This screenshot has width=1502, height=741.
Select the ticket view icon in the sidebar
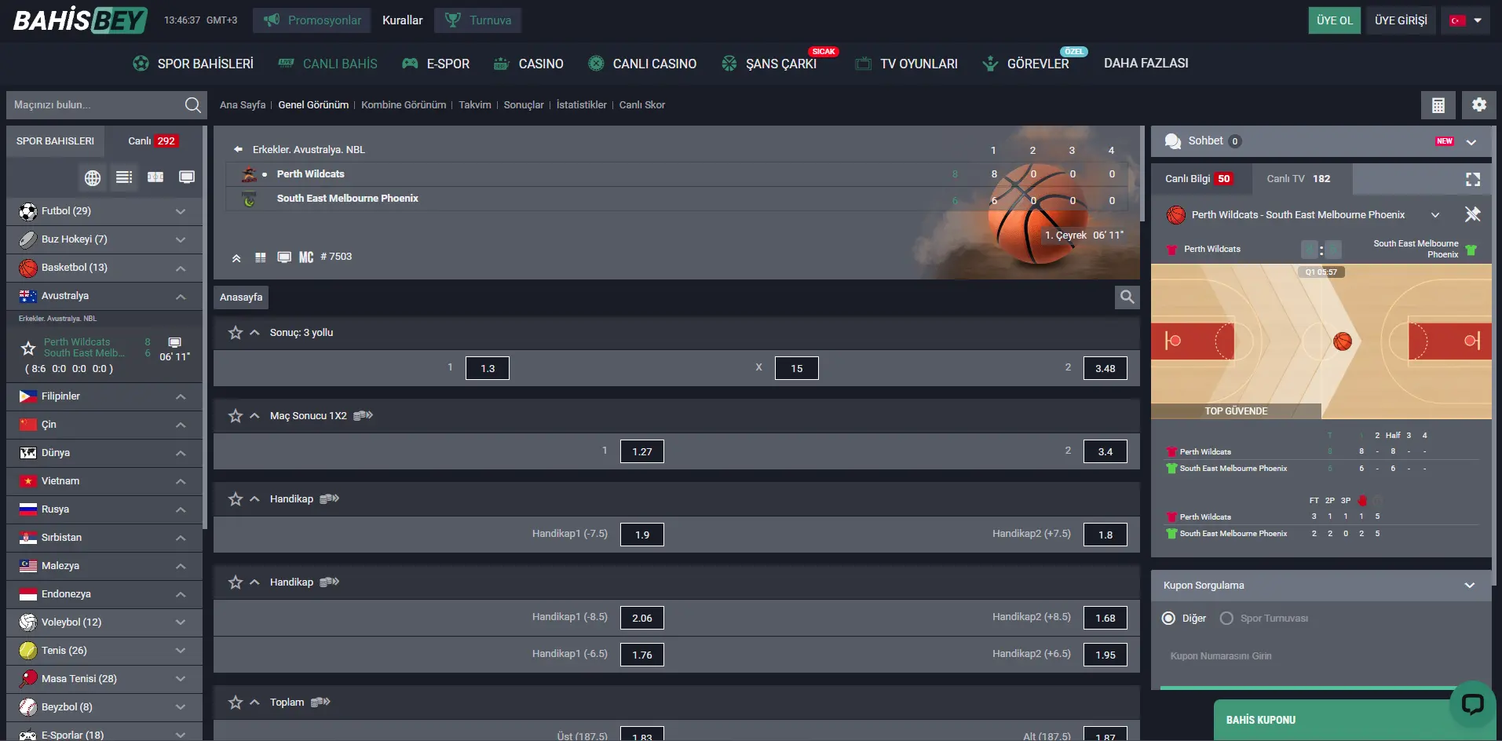pyautogui.click(x=155, y=177)
